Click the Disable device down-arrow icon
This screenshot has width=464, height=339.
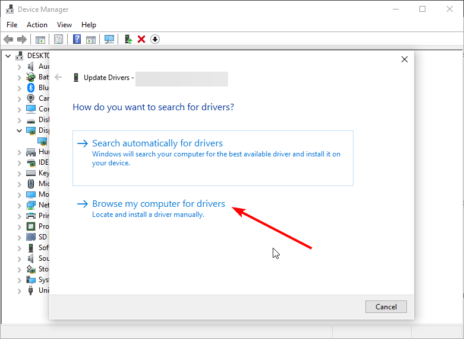click(155, 39)
